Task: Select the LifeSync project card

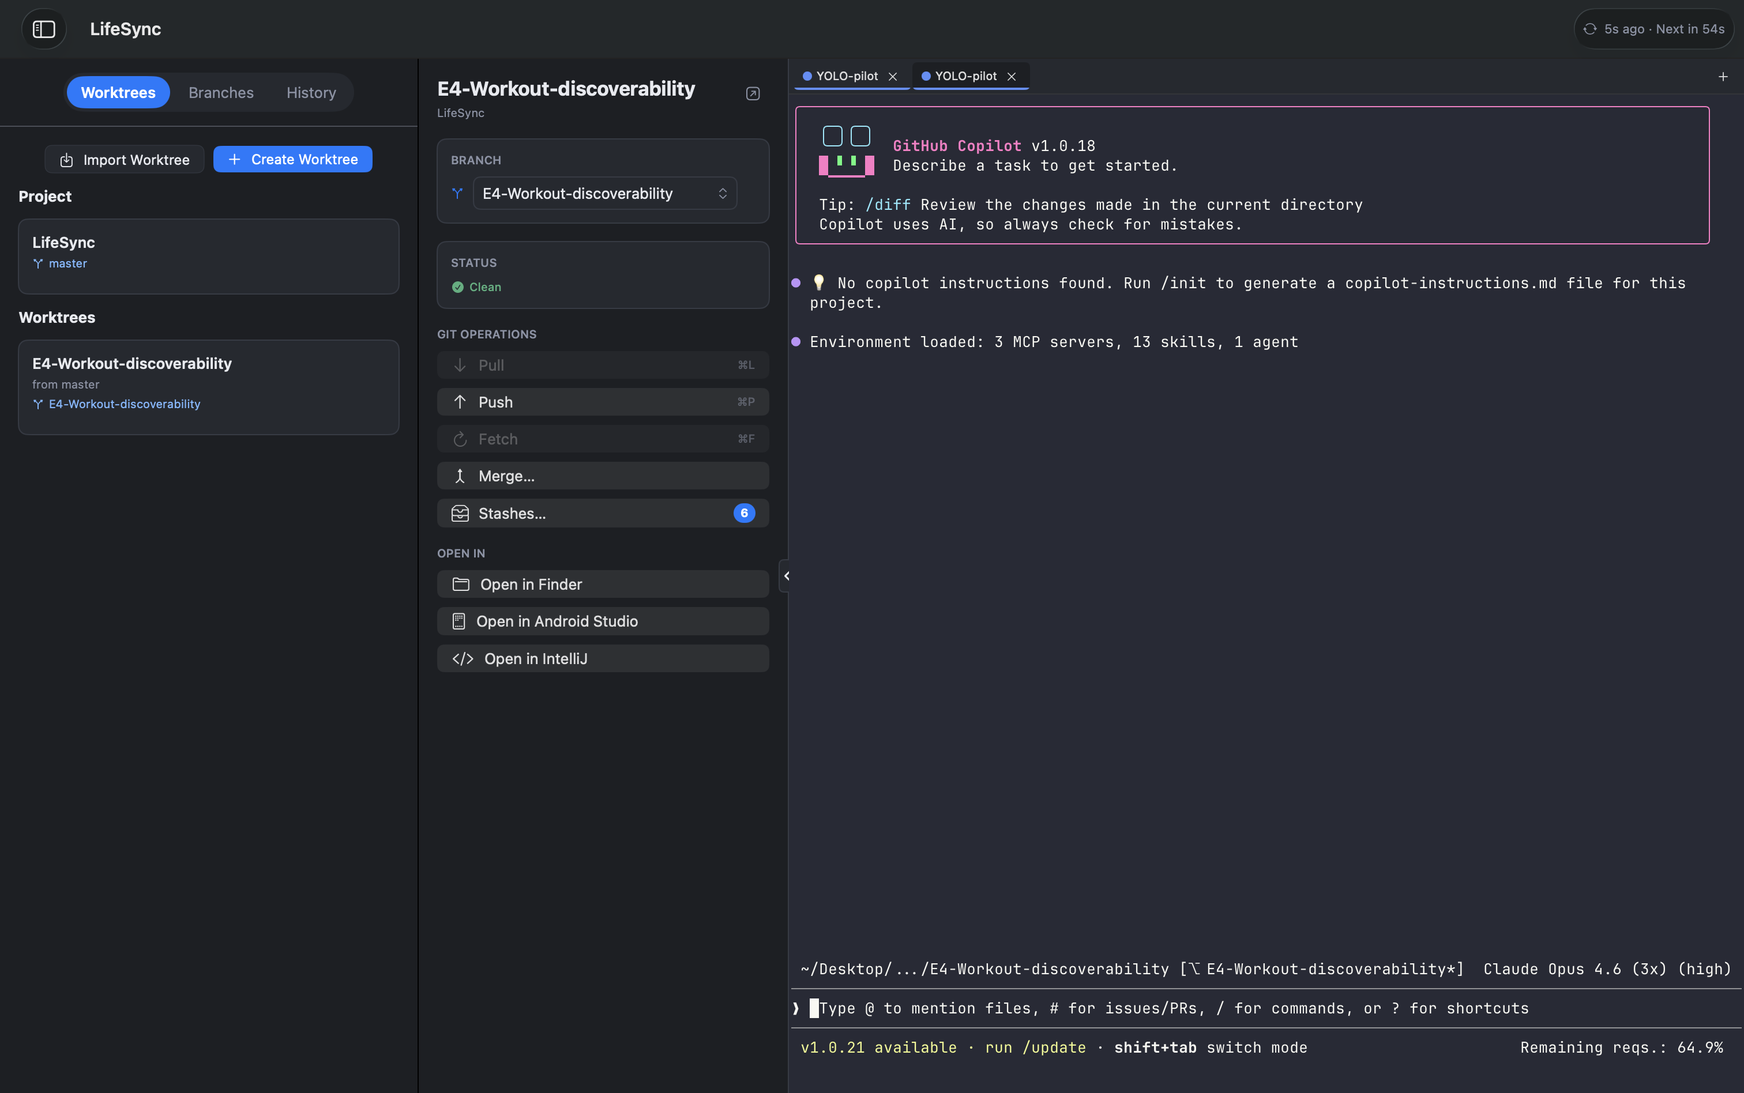Action: tap(209, 256)
